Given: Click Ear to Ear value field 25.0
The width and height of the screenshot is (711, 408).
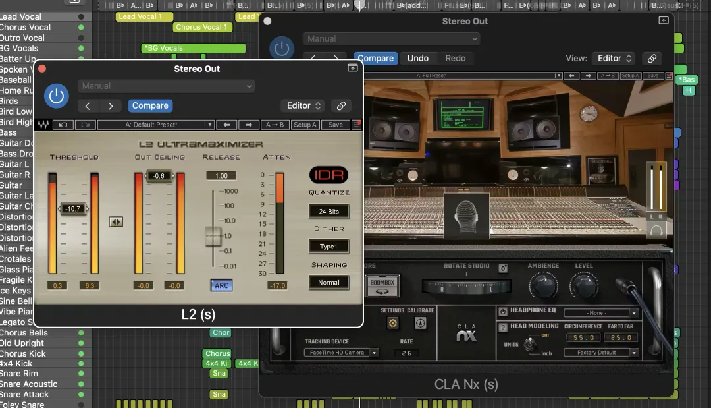Looking at the screenshot, I should (621, 337).
